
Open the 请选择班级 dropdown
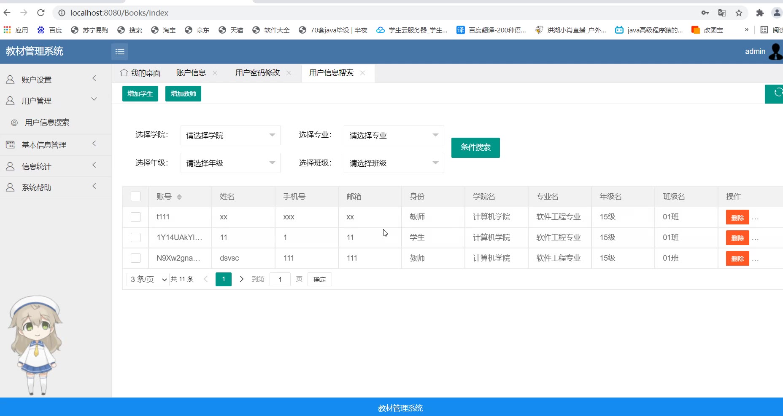point(394,163)
